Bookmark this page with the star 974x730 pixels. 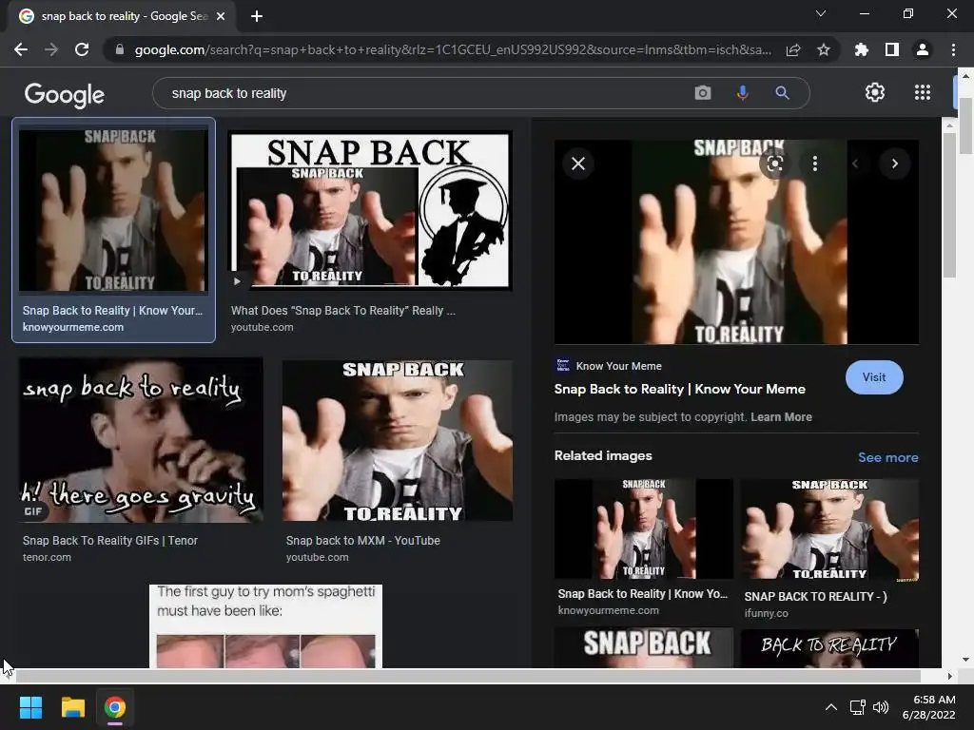point(824,49)
